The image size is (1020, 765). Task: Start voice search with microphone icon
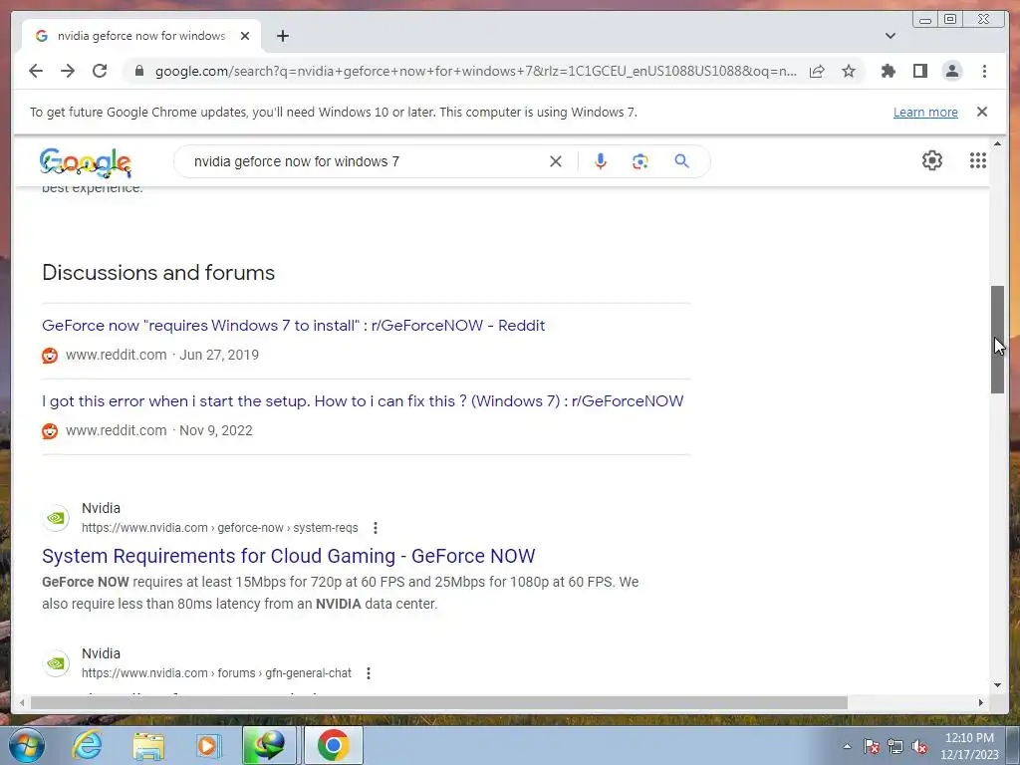pyautogui.click(x=601, y=161)
